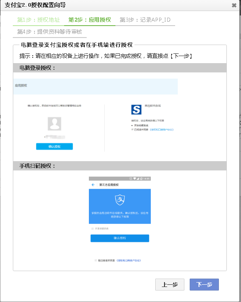Tap the back arrow in mobile screenshot
Screen dimensions: 241x302
93,185
